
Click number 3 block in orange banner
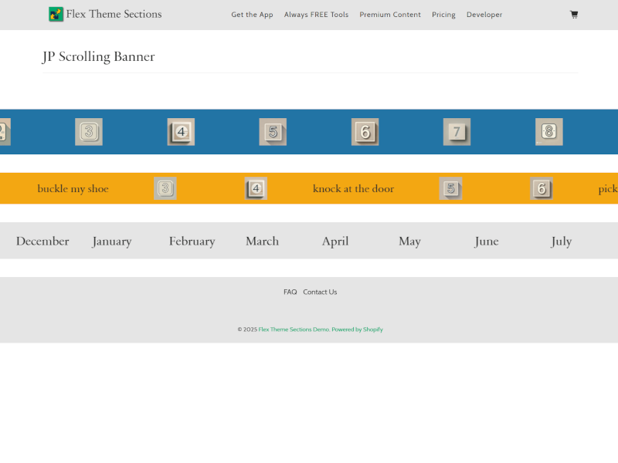point(165,188)
